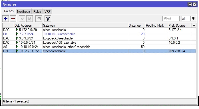Click Distance value 50

click(143, 47)
